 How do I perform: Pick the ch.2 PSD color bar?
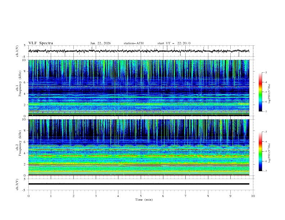pyautogui.click(x=260, y=151)
